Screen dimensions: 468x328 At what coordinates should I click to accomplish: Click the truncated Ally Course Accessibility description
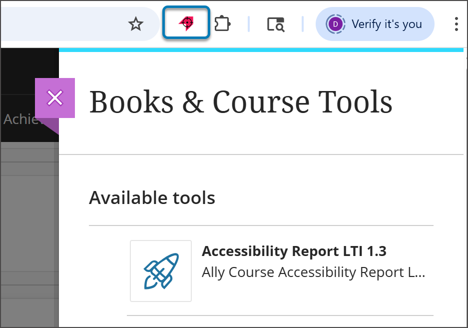313,272
